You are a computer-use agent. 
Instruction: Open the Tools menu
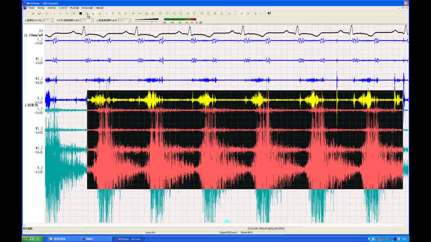(x=63, y=8)
